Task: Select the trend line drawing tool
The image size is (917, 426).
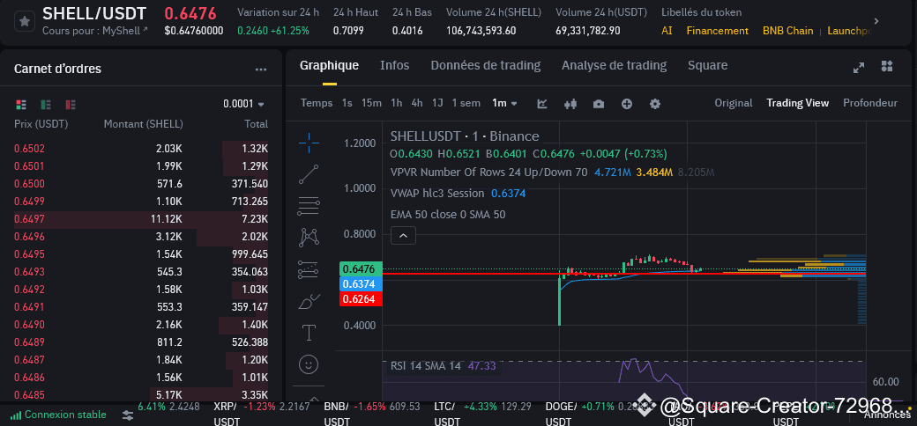Action: (x=309, y=174)
